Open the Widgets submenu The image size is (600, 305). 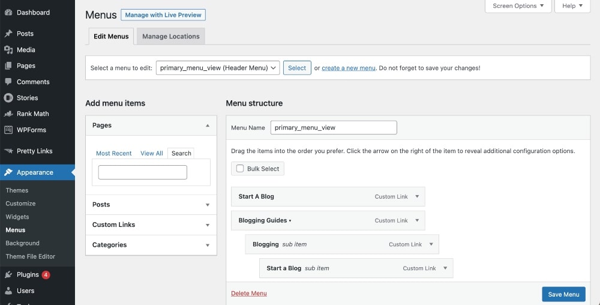17,217
